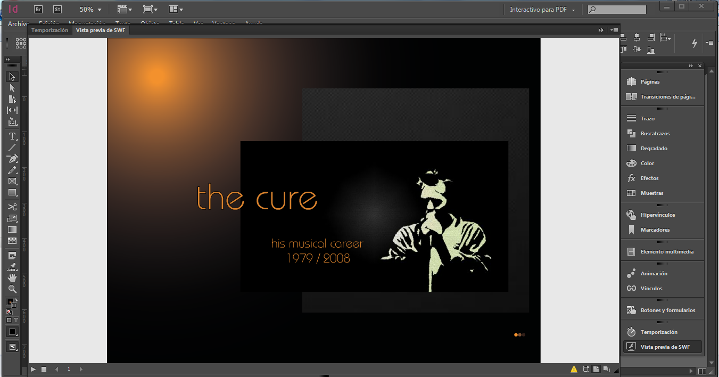This screenshot has width=719, height=377.
Task: Open Adobe Bridge with the Br icon
Action: (x=38, y=9)
